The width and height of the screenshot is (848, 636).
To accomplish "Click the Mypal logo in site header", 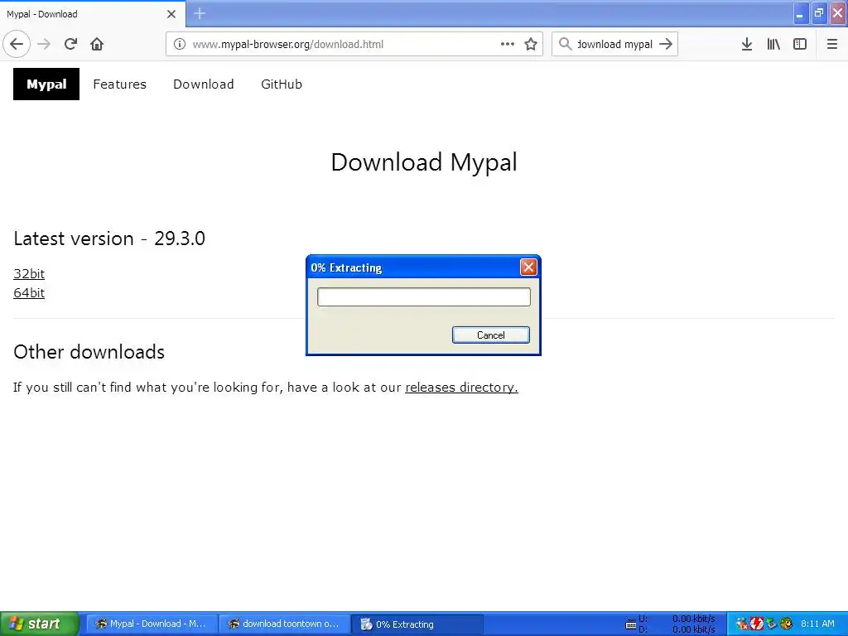I will (46, 84).
